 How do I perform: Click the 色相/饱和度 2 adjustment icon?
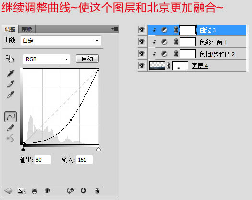click(164, 54)
